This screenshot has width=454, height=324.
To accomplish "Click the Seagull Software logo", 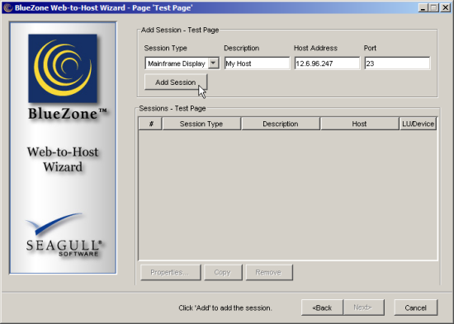I will tap(64, 236).
